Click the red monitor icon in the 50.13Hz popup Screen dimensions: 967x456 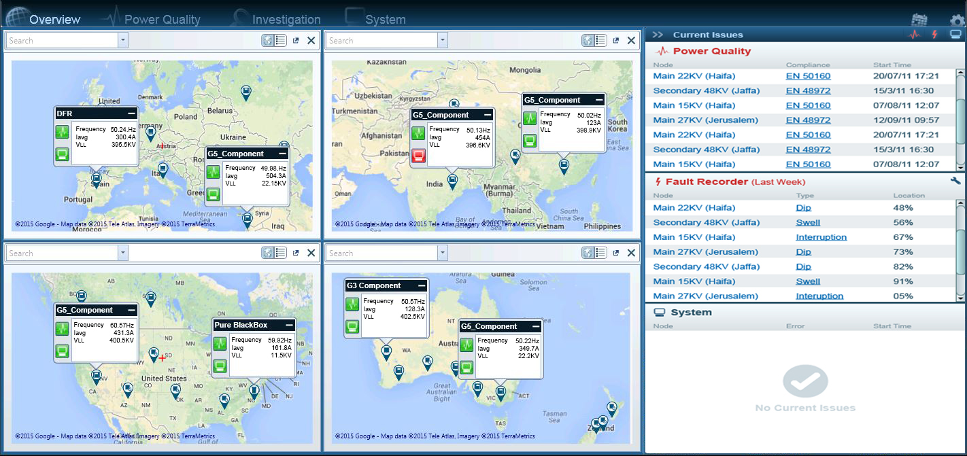click(419, 156)
